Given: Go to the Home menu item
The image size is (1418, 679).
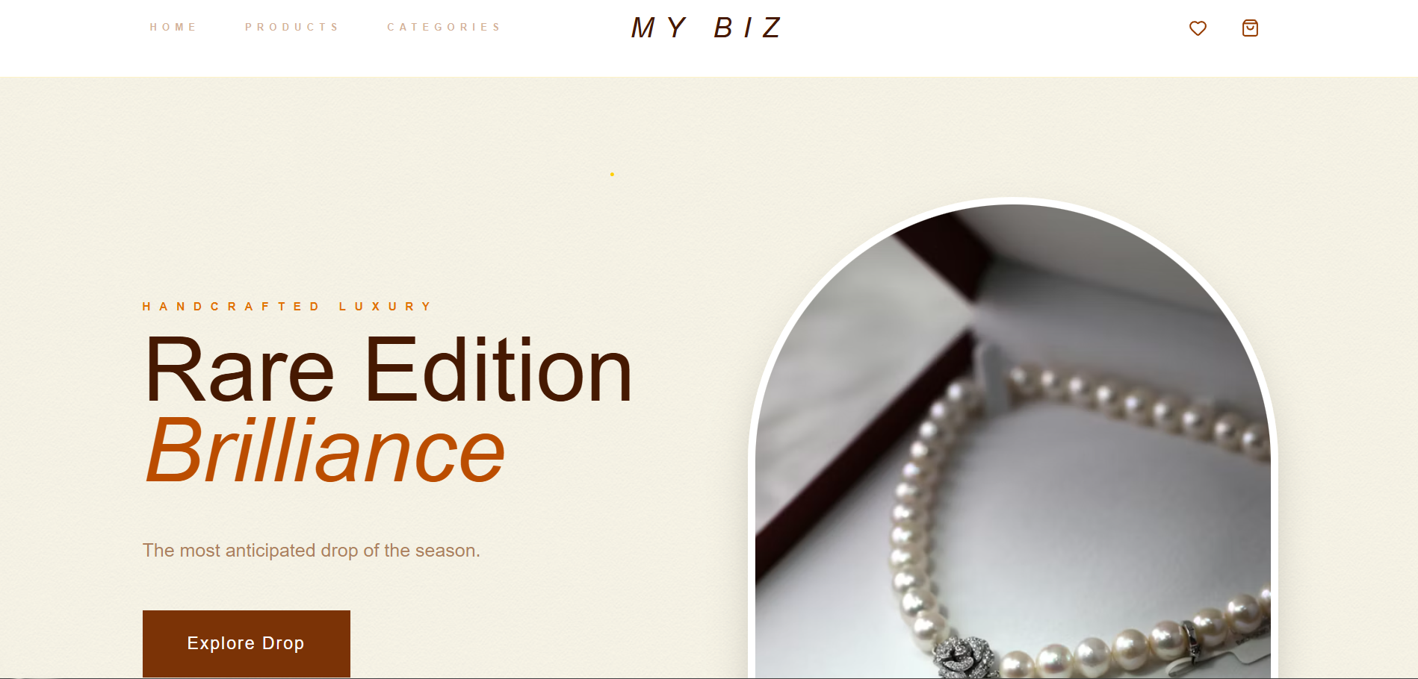Looking at the screenshot, I should [173, 27].
